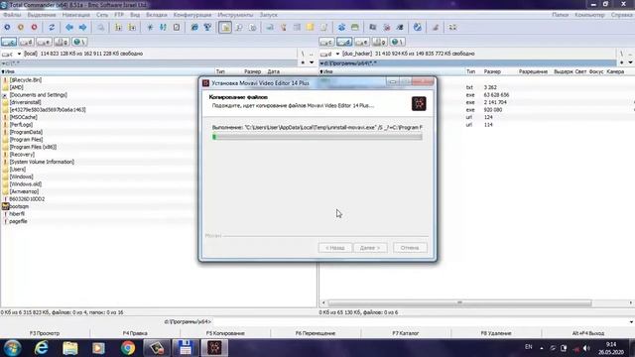The image size is (635, 357).
Task: Click the F8 Удаление button
Action: (496, 333)
